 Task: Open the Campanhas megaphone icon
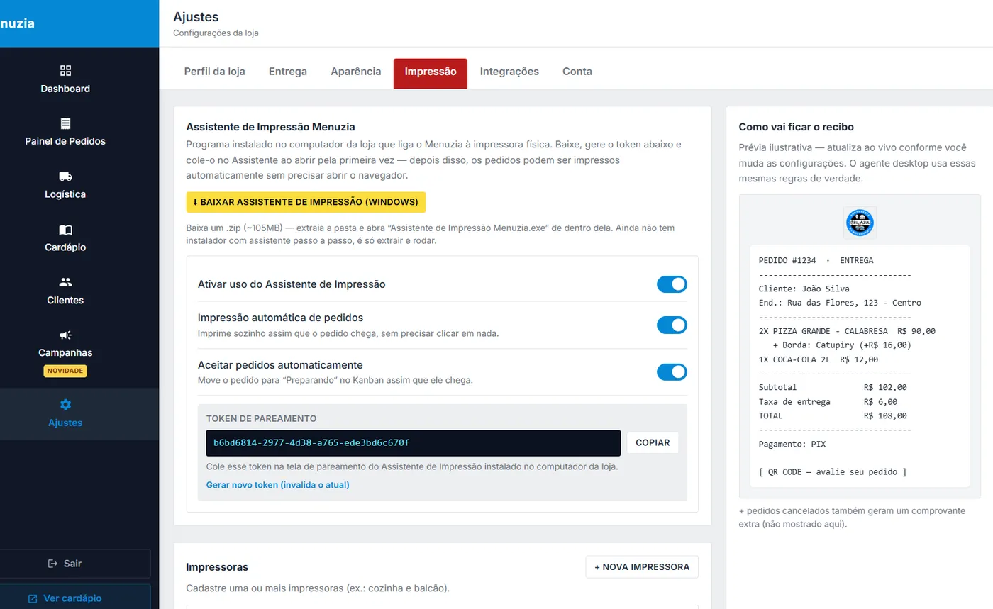65,335
